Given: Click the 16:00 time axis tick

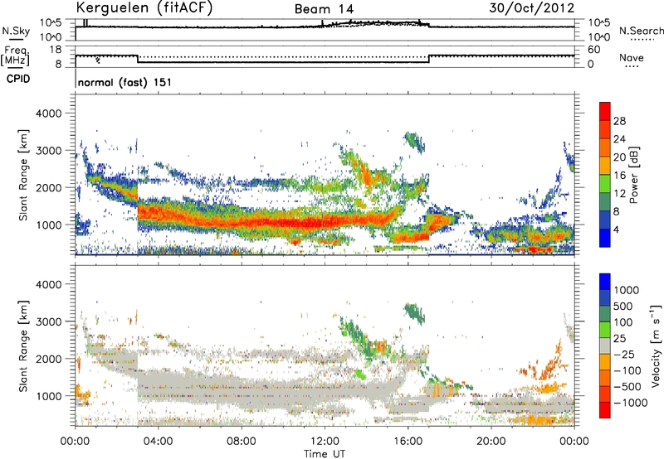Looking at the screenshot, I should 408,442.
